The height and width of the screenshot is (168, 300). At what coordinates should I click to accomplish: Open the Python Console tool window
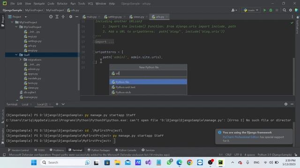[126, 150]
